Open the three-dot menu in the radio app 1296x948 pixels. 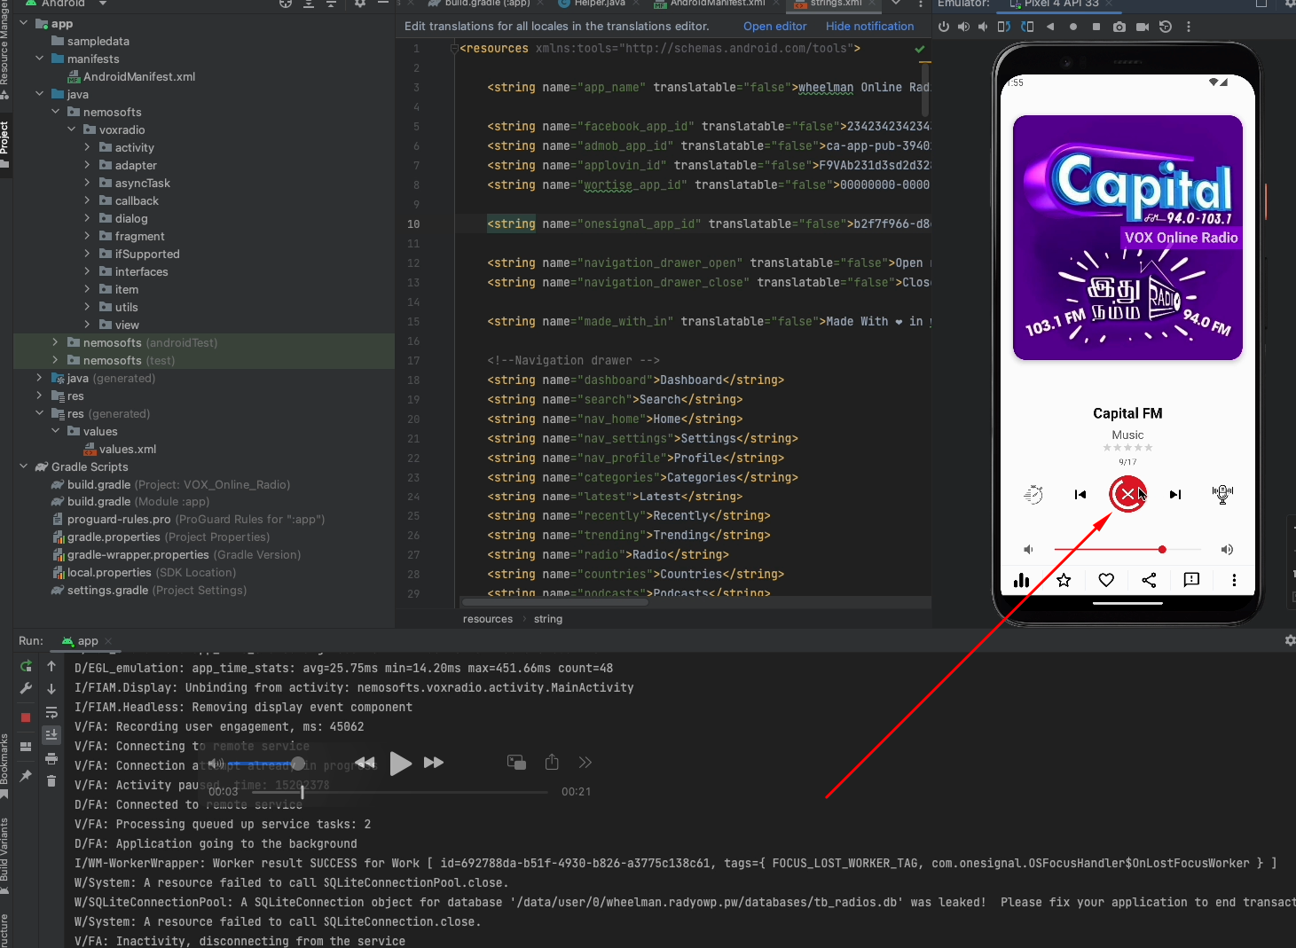1234,580
